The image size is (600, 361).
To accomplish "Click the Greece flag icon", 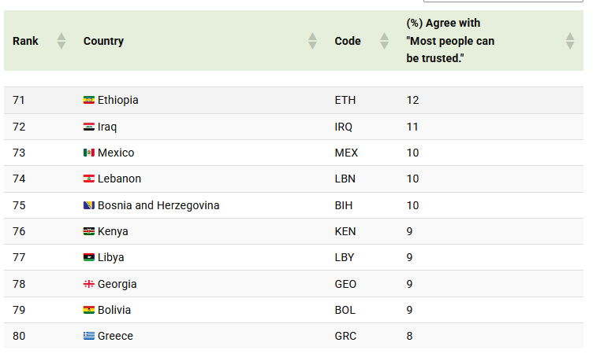I will pyautogui.click(x=88, y=337).
